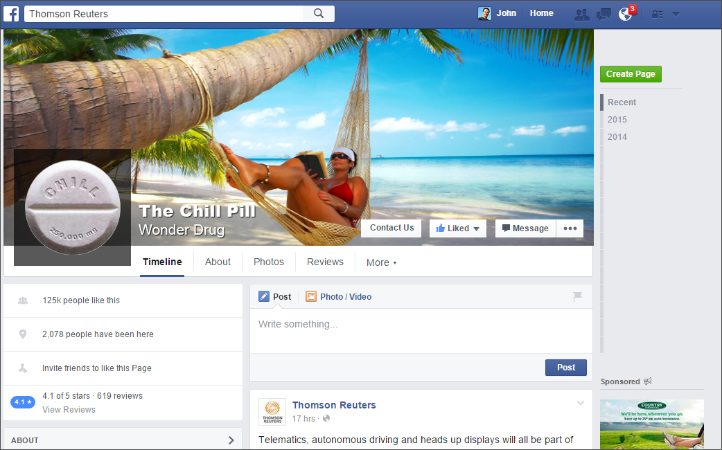Click the search magnifier icon

(x=319, y=13)
